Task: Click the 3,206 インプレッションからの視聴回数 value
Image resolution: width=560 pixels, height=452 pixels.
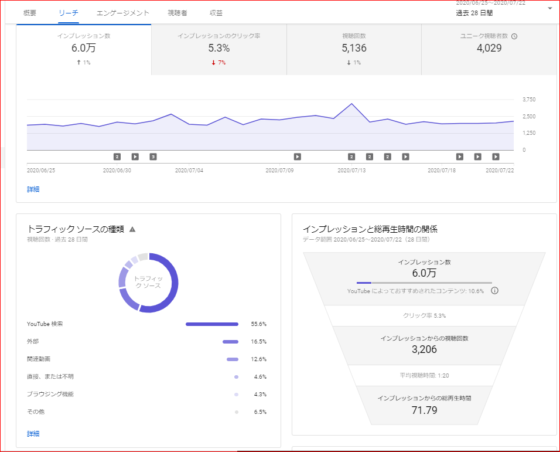Action: 424,349
